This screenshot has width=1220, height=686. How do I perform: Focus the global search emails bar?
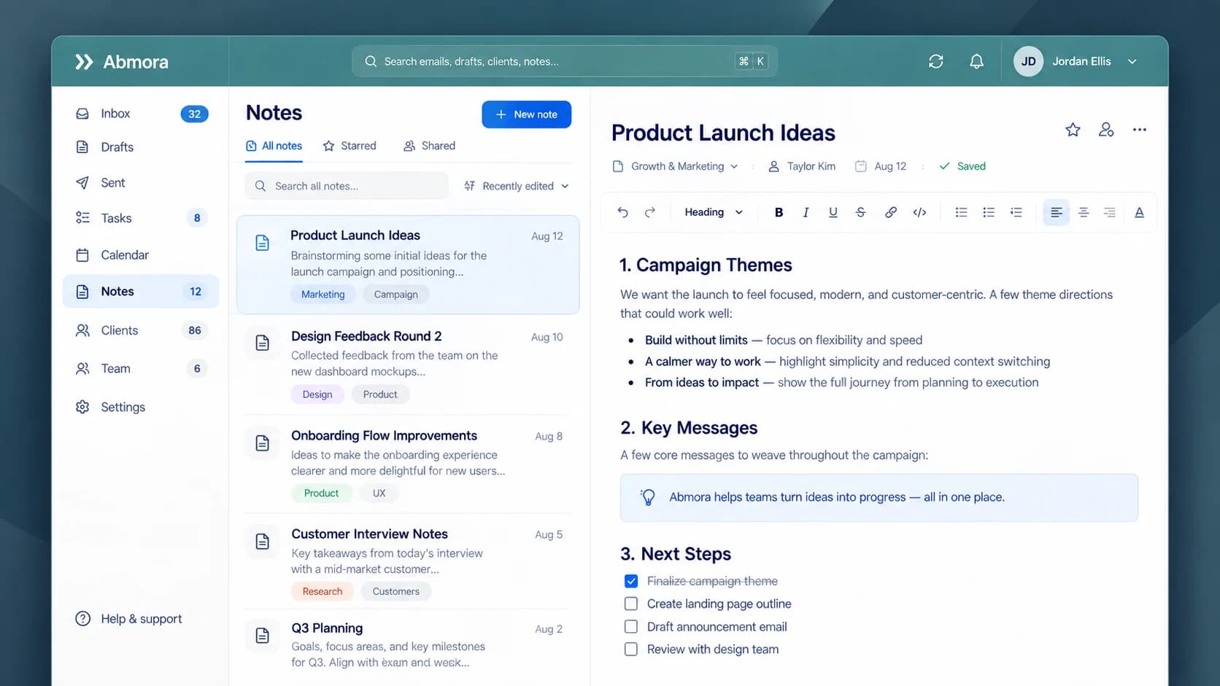point(564,61)
